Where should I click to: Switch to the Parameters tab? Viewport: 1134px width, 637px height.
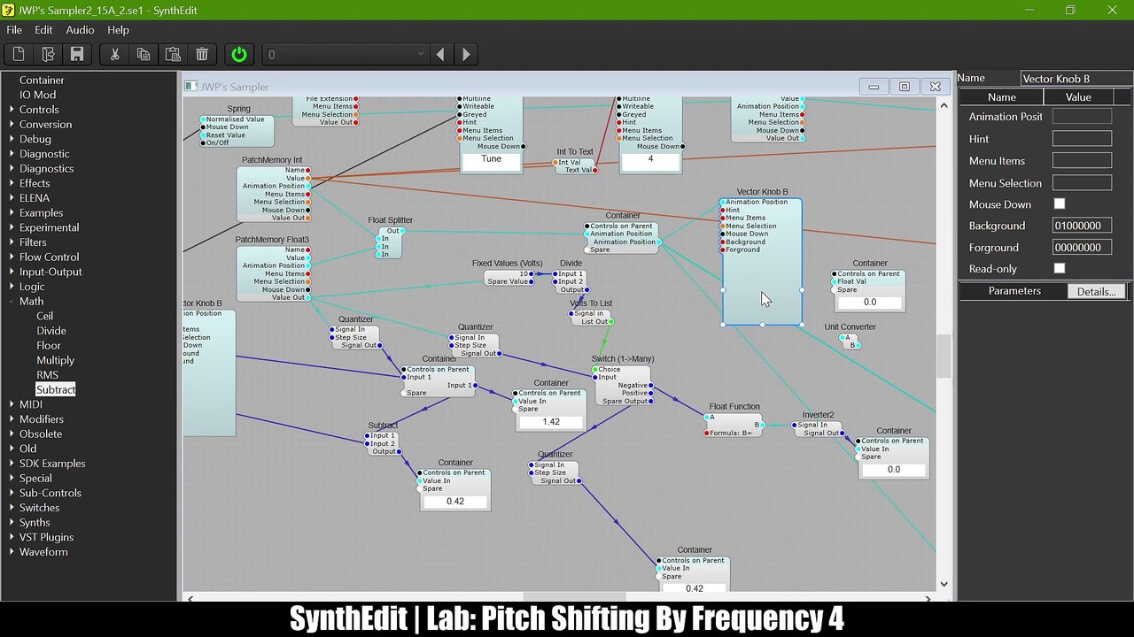(x=1014, y=291)
